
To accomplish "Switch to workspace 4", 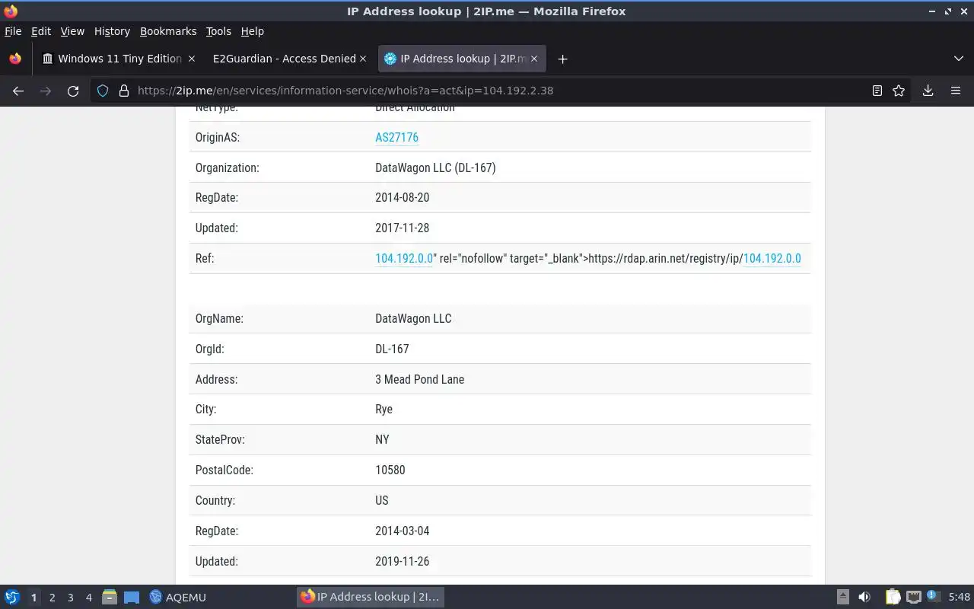I will pos(88,598).
